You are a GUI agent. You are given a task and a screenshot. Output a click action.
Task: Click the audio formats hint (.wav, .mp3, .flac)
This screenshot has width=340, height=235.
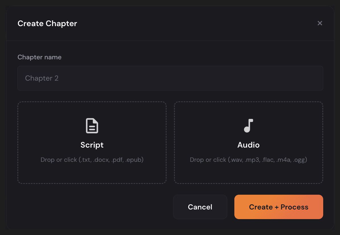point(248,160)
